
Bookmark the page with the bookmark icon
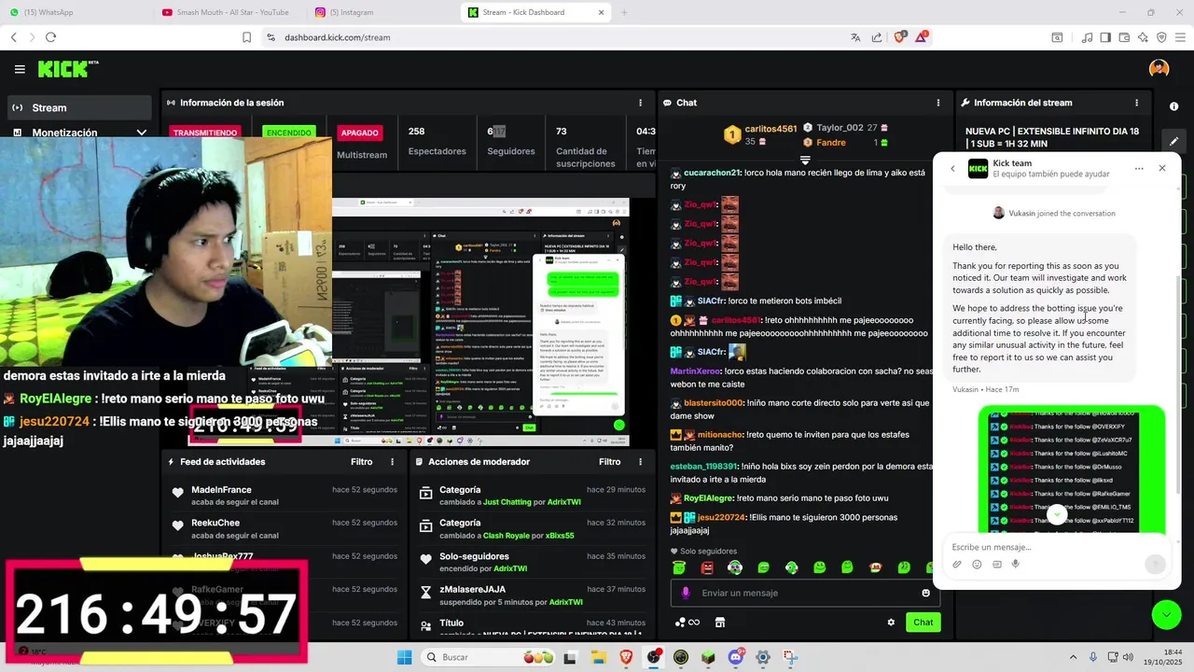pos(246,37)
